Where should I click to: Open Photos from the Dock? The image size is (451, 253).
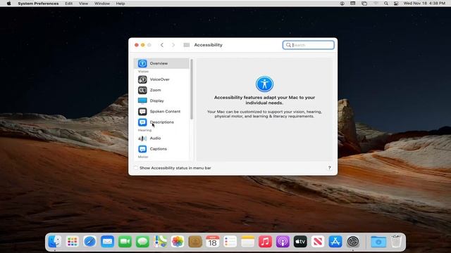pos(178,242)
